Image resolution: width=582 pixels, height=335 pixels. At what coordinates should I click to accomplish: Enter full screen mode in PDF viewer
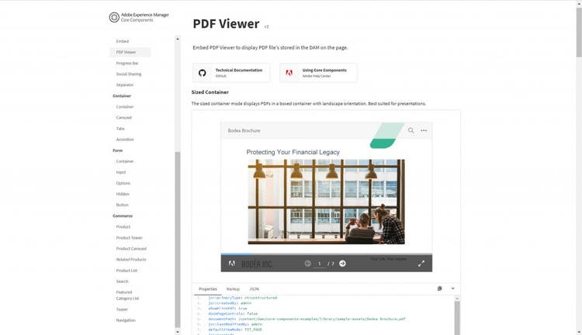tap(421, 264)
